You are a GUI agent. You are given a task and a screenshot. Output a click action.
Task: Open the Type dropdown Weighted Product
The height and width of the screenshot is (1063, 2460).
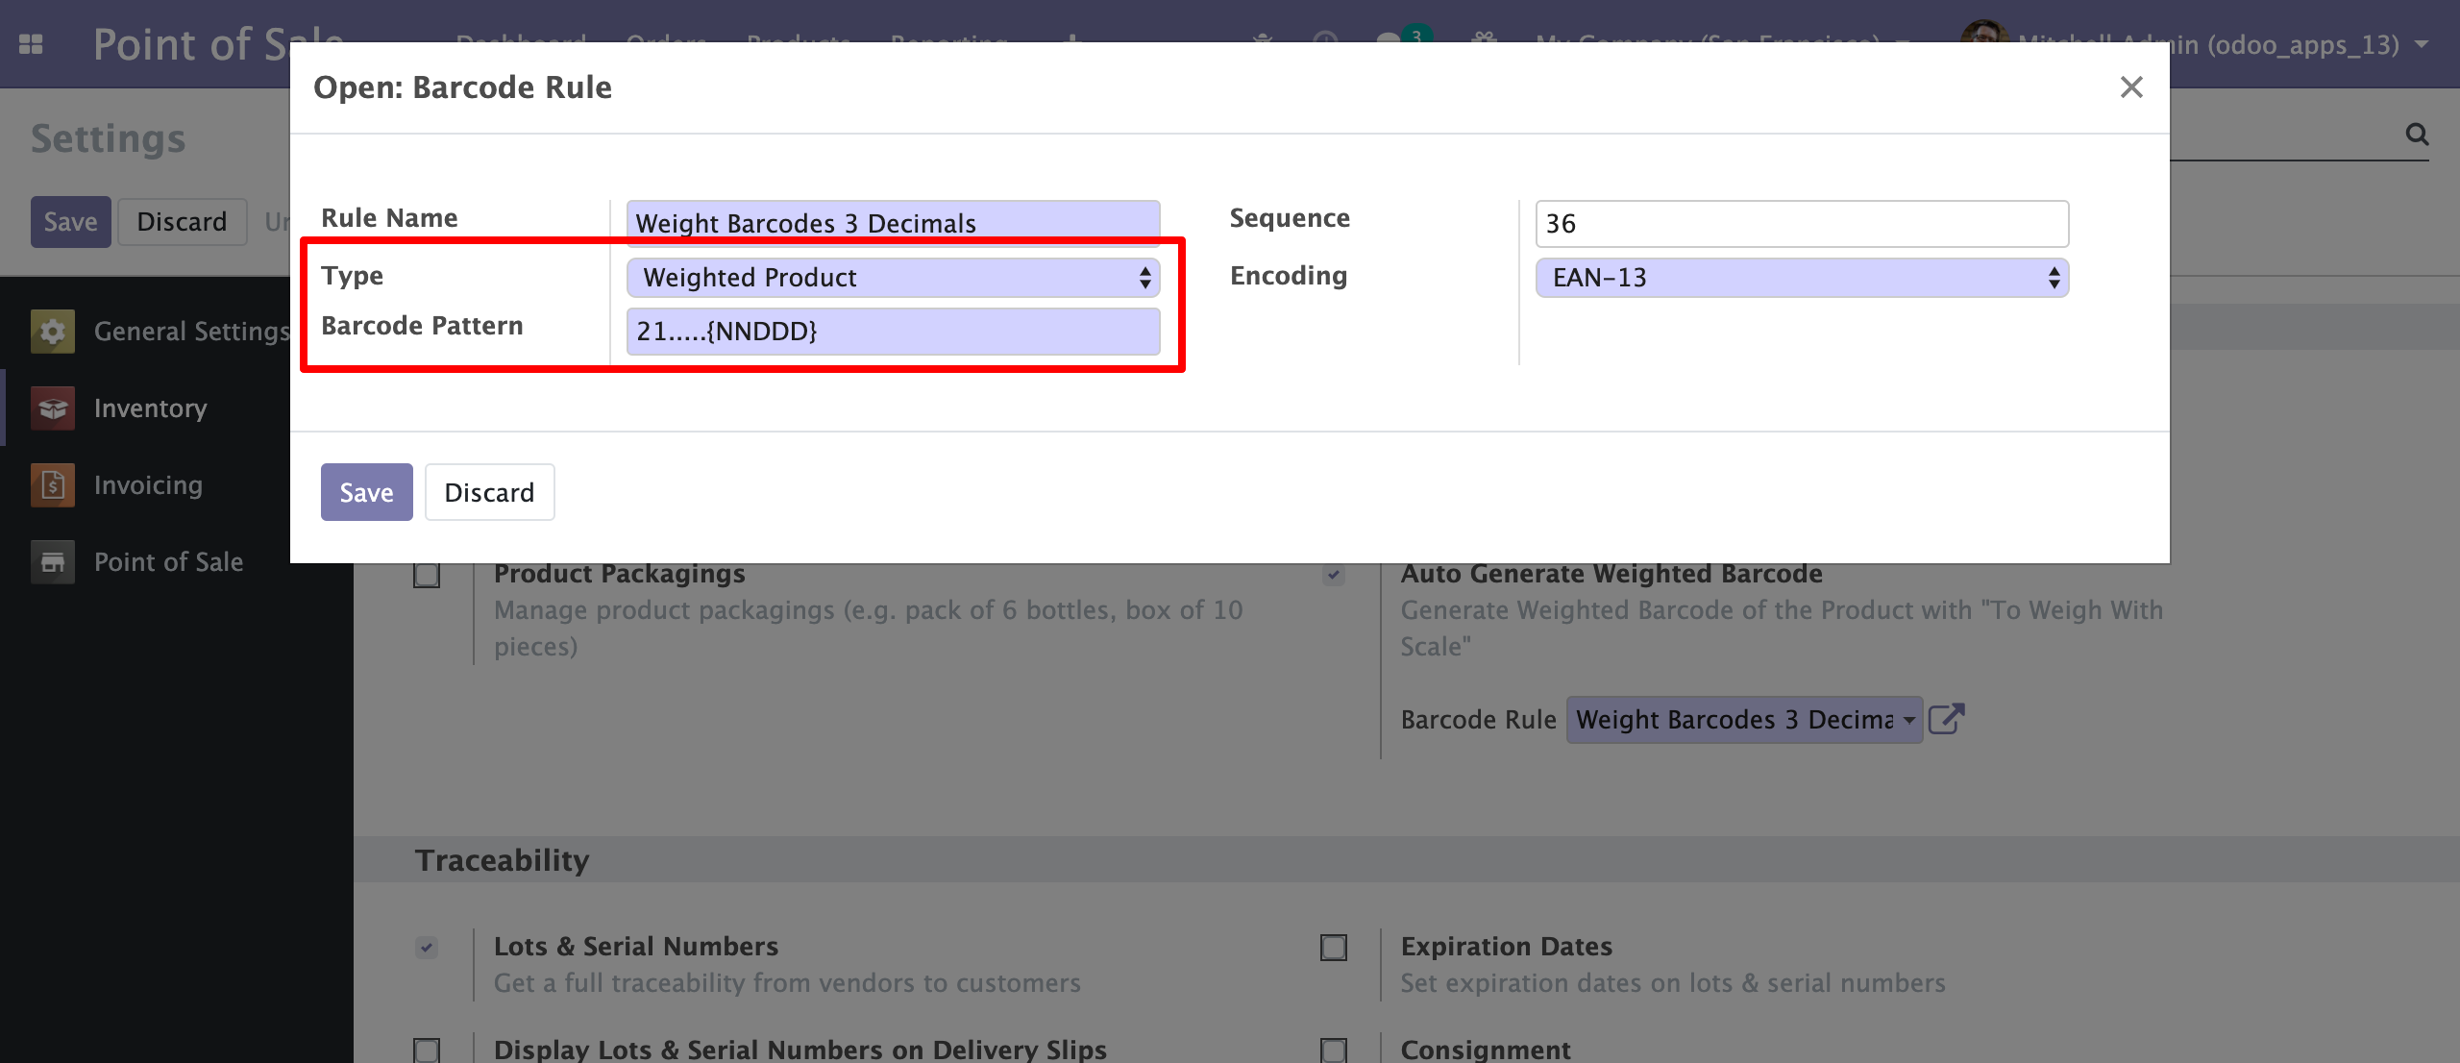(893, 278)
